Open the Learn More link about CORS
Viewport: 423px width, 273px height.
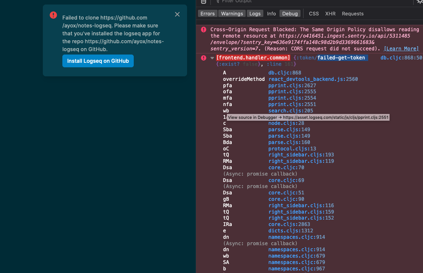click(401, 49)
